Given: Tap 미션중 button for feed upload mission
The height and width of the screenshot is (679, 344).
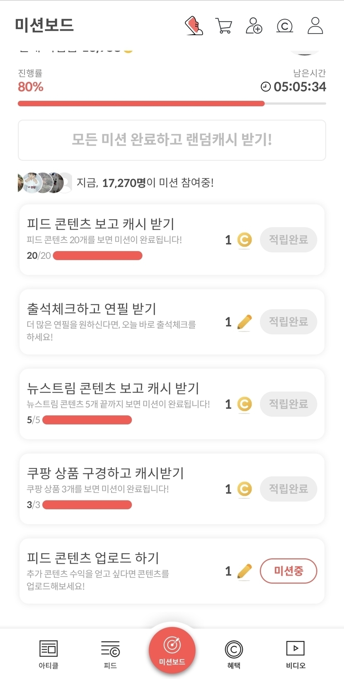Looking at the screenshot, I should (x=288, y=571).
